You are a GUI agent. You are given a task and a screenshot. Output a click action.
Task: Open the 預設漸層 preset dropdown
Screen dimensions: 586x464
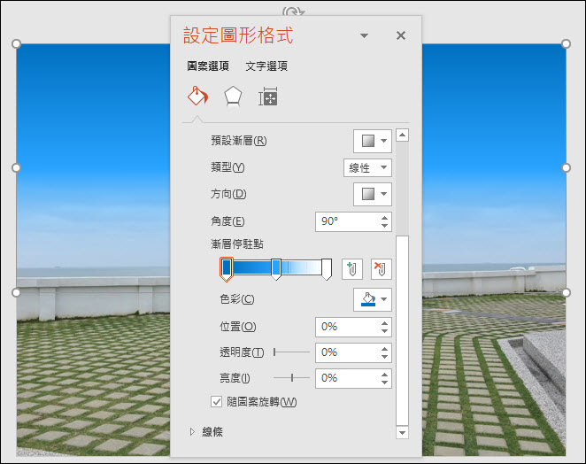(373, 141)
